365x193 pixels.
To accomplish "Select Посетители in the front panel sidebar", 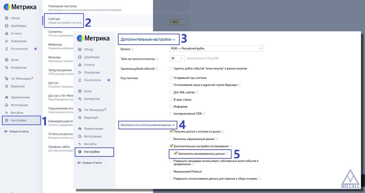I will click(x=92, y=80).
